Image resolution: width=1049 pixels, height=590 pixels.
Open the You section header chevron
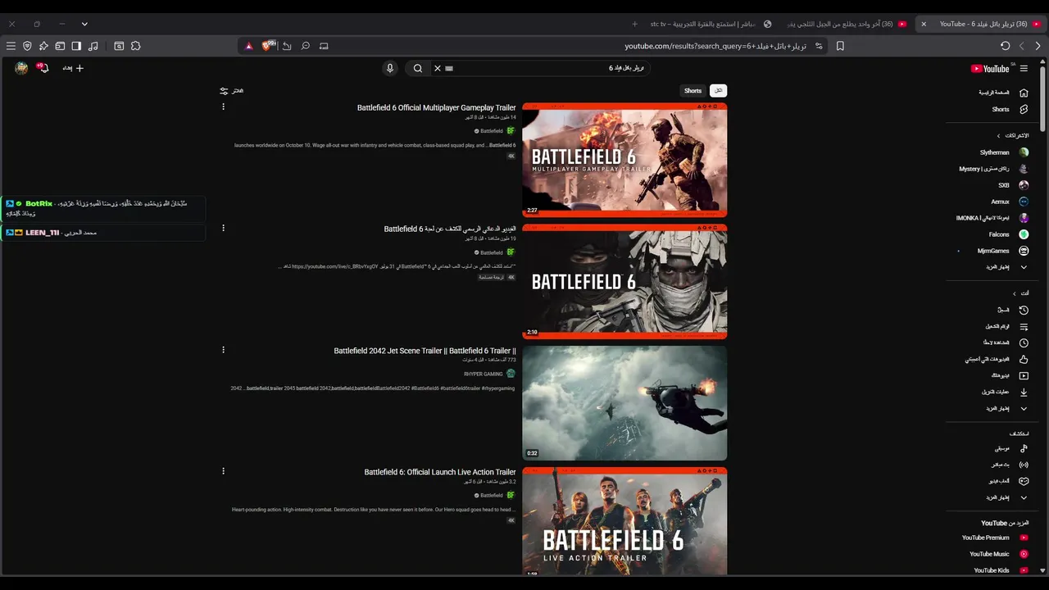click(1014, 293)
